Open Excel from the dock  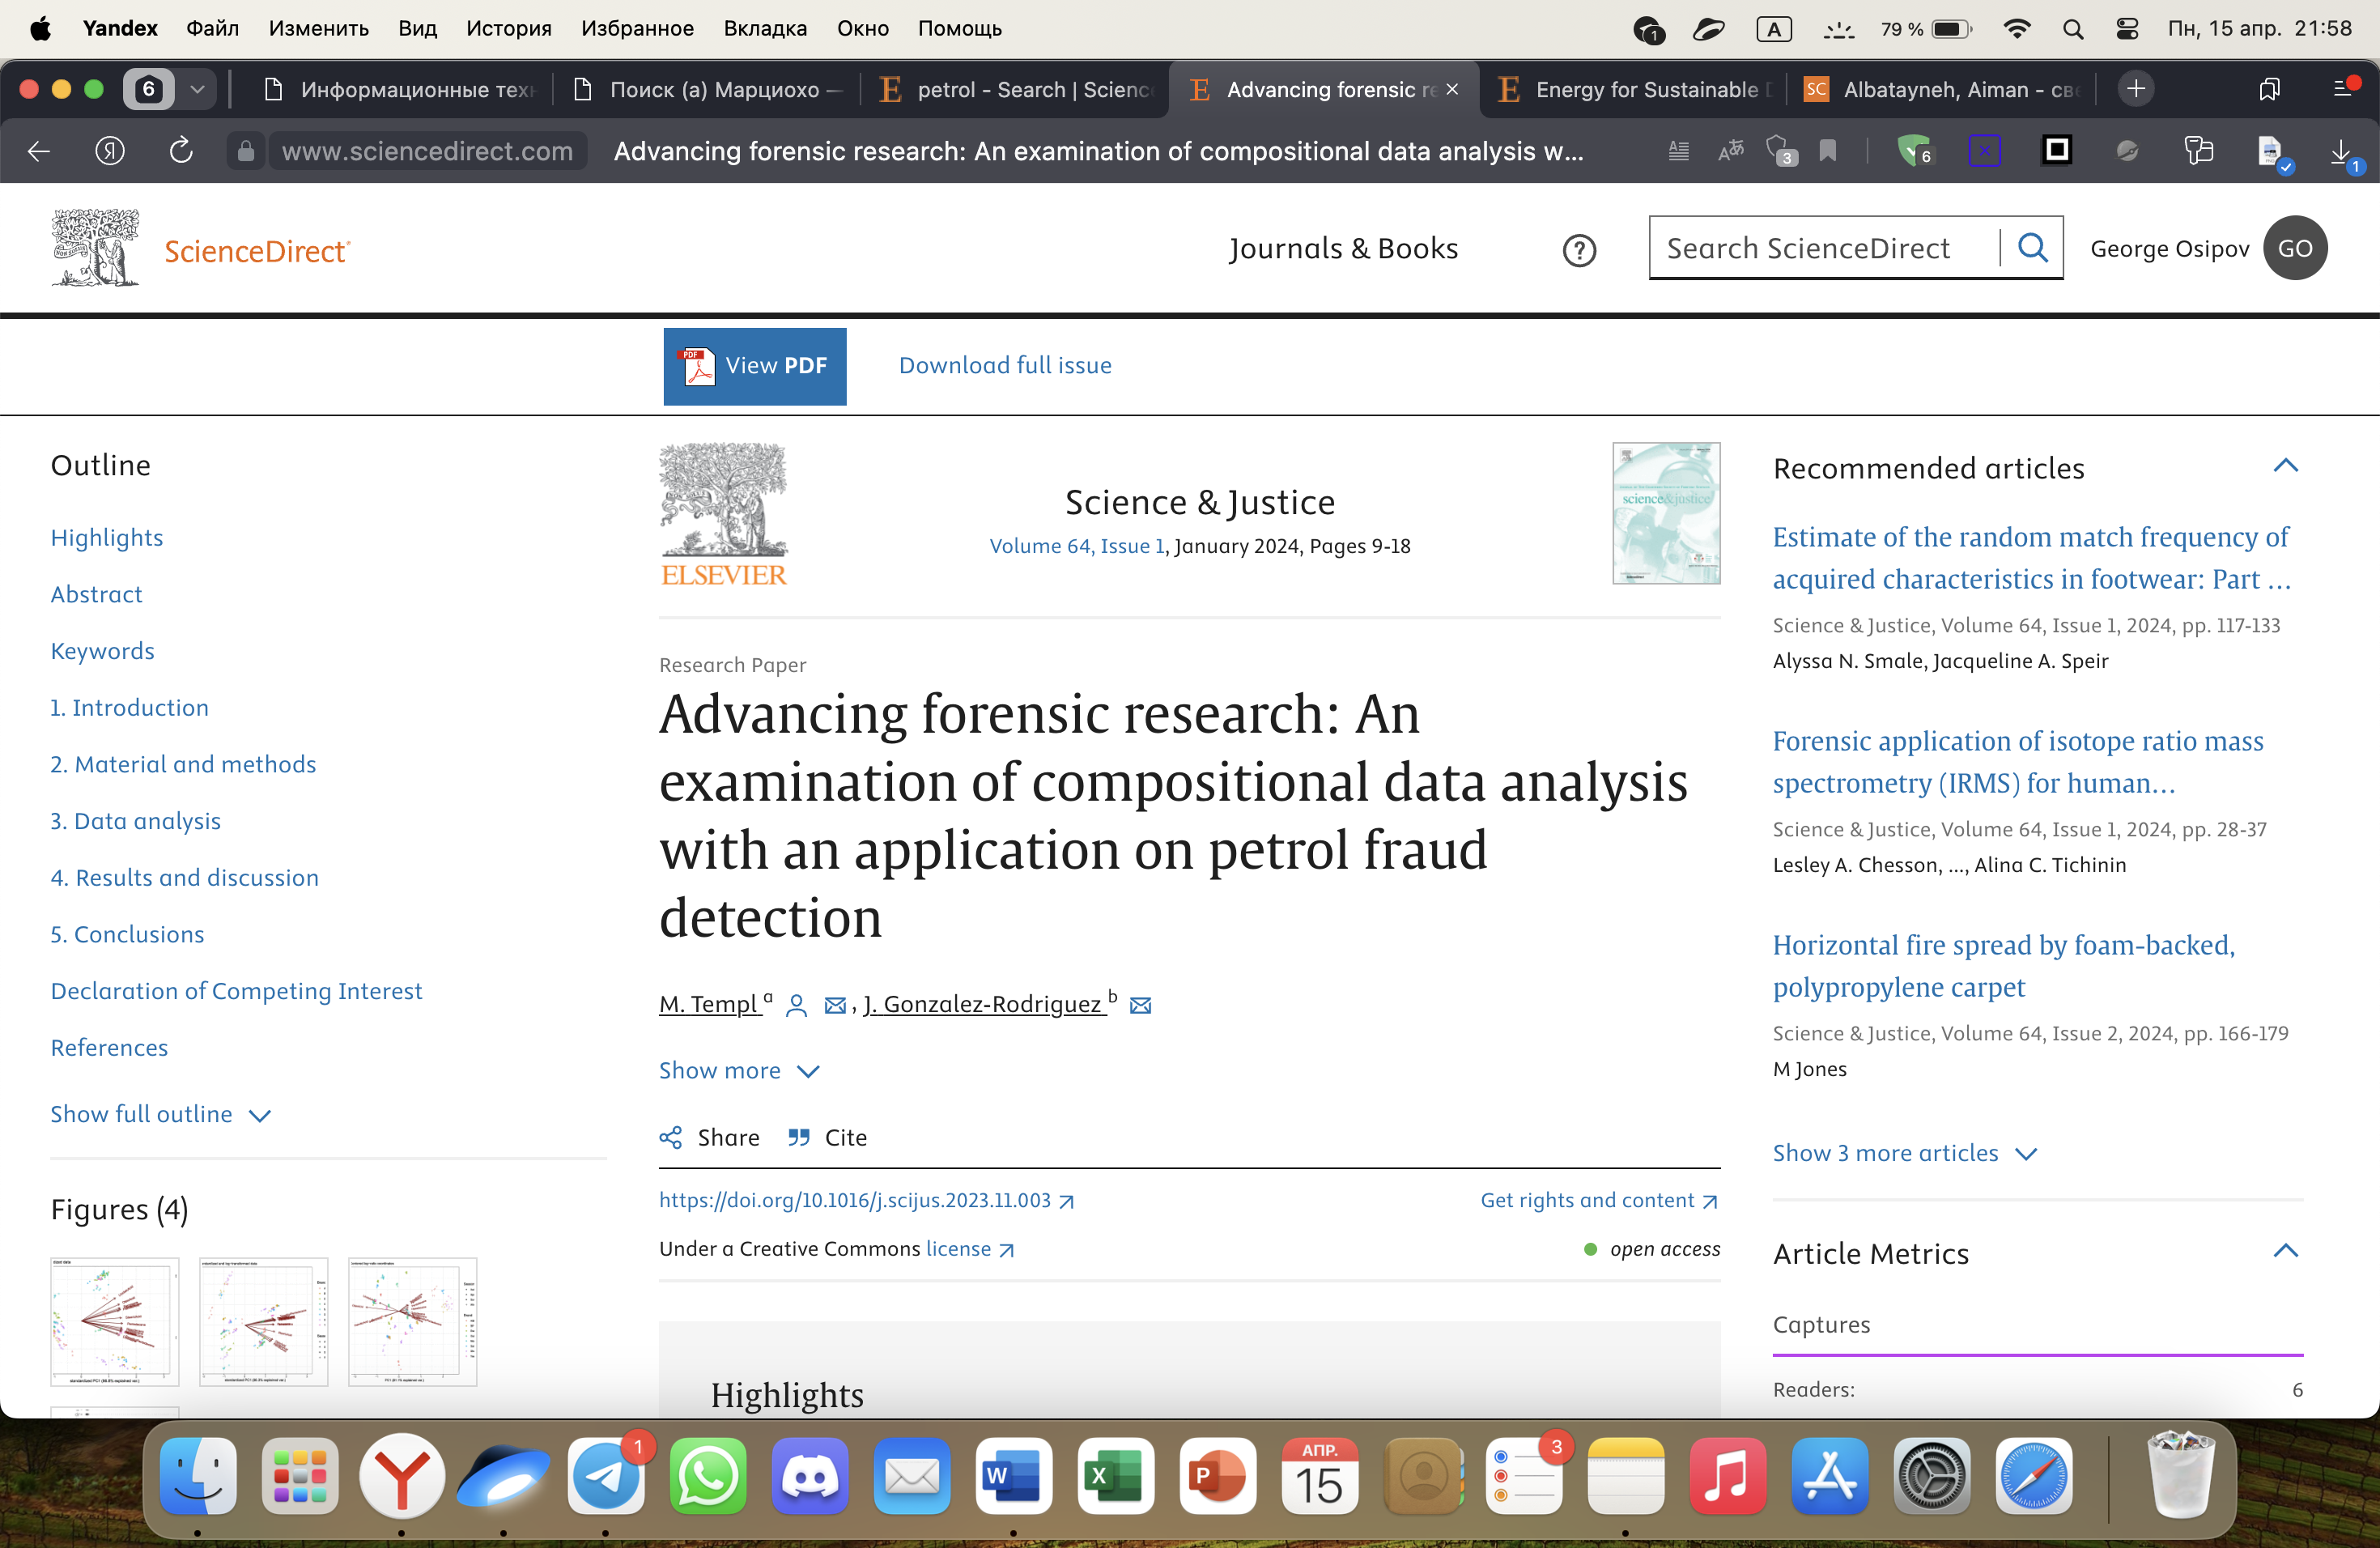pos(1115,1477)
